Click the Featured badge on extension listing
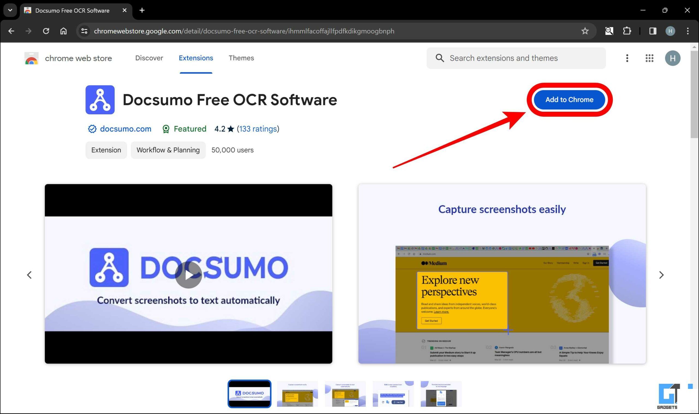Viewport: 699px width, 414px height. click(x=185, y=129)
